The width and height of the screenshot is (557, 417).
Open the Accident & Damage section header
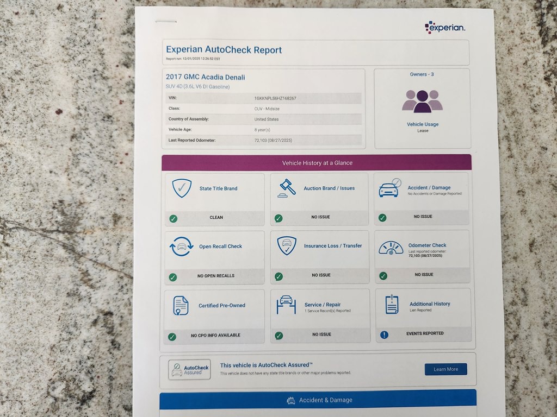pyautogui.click(x=318, y=400)
